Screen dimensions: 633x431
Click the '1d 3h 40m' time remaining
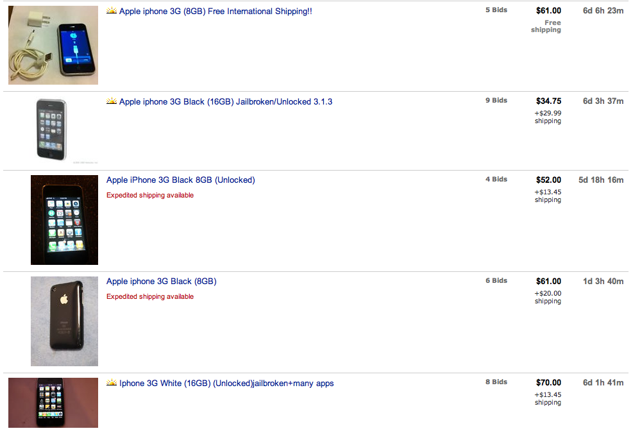[602, 282]
